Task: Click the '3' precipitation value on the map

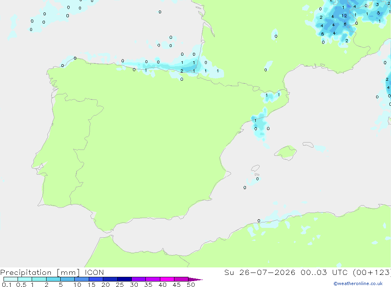Action: click(378, 4)
